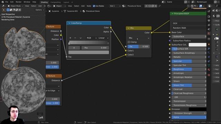Add a new workspace with plus button

coord(72,2)
